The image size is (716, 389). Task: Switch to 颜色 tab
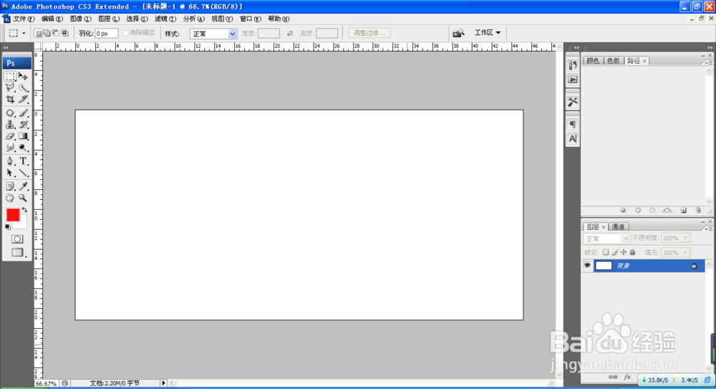pyautogui.click(x=593, y=61)
